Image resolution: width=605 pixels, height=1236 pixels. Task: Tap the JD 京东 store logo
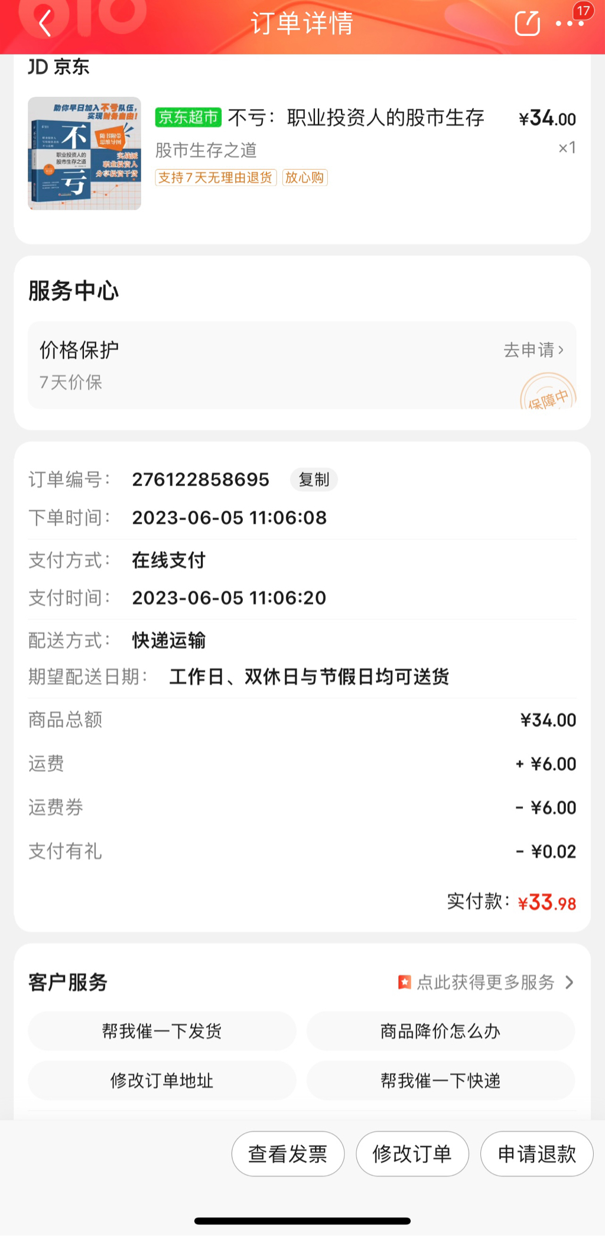(x=58, y=67)
